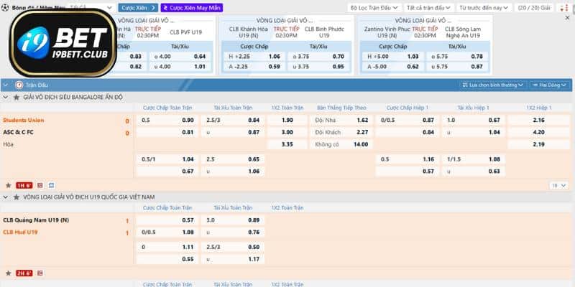Bet 1X2 Hiệp 1 odds 2.16

coord(538,120)
